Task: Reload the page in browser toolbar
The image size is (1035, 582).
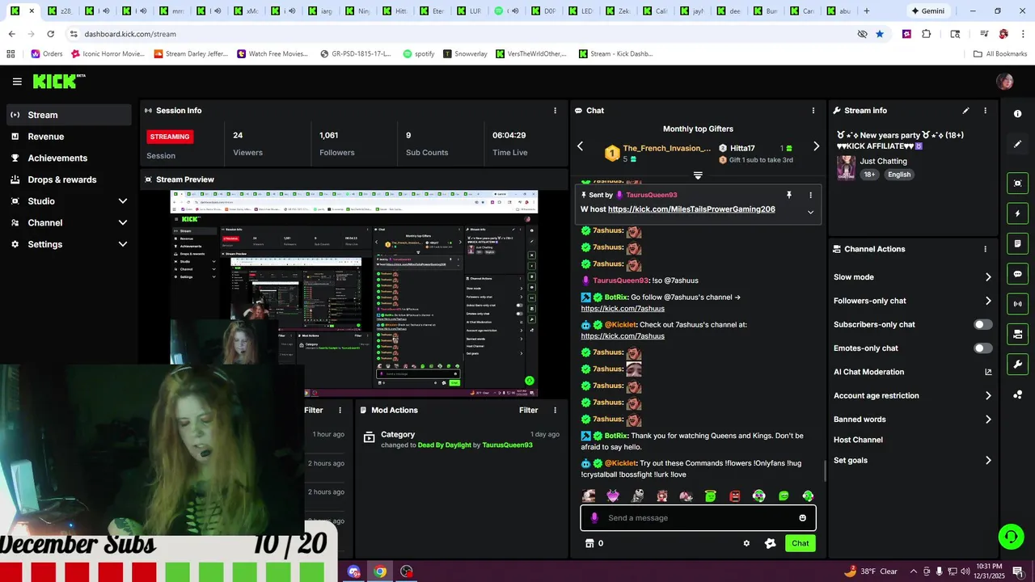Action: coord(50,34)
